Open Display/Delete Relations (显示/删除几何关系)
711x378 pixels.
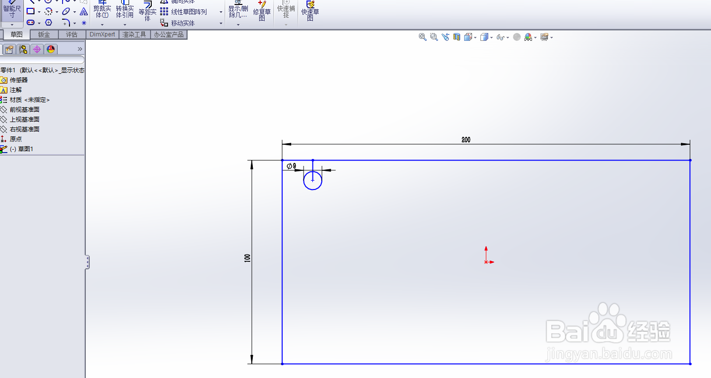point(238,10)
